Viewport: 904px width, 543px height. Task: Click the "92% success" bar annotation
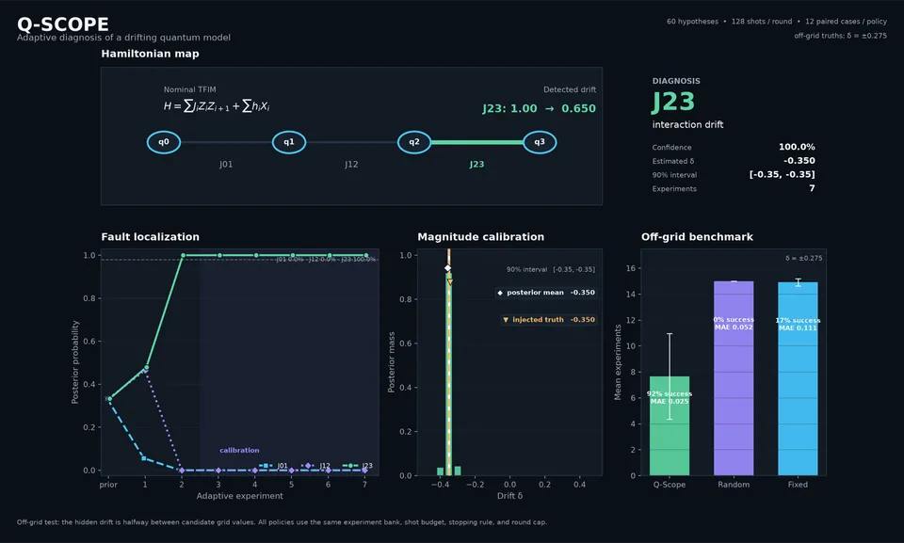pos(670,394)
